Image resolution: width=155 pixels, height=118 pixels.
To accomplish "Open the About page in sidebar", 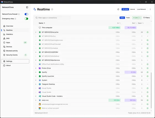I will click(x=15, y=65).
